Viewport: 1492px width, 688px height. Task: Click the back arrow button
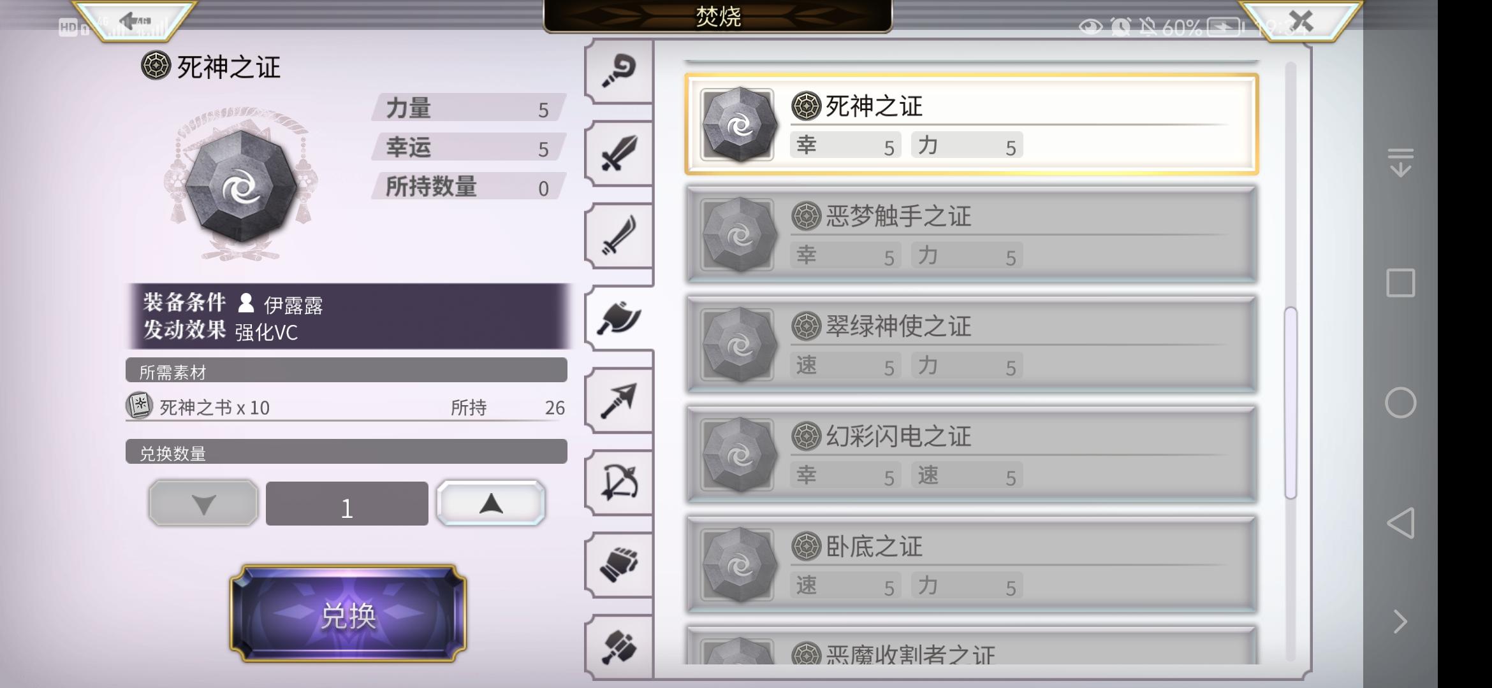135,21
